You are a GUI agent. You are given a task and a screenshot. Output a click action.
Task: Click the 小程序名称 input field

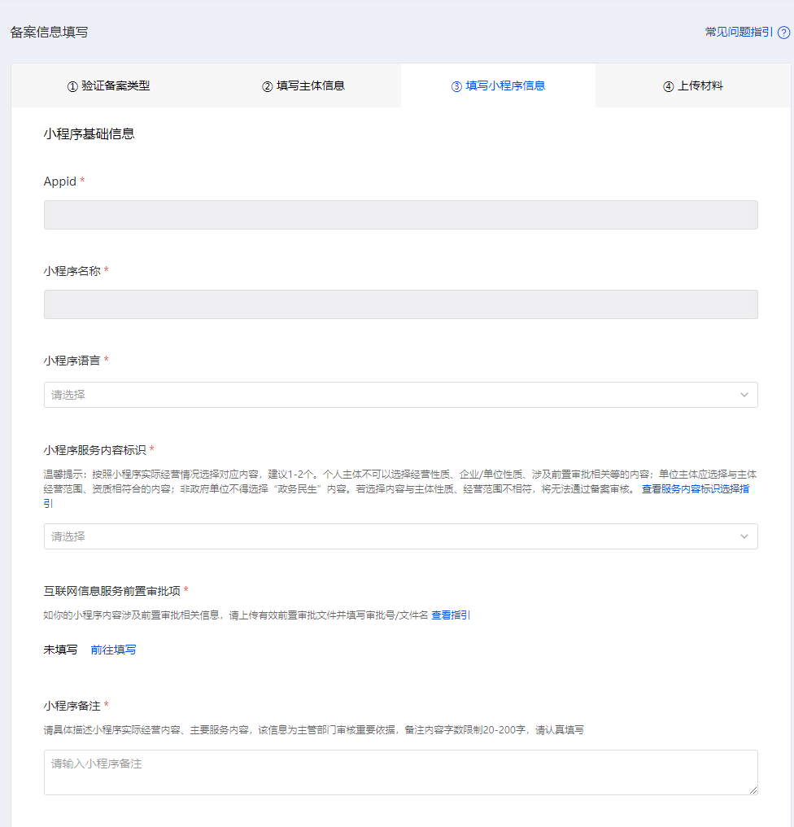(400, 304)
